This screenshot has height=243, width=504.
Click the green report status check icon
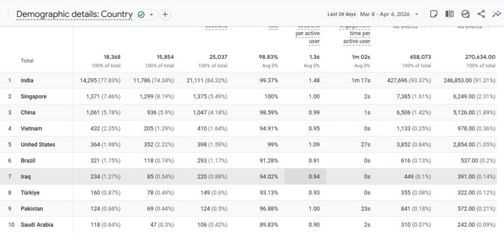click(x=141, y=15)
